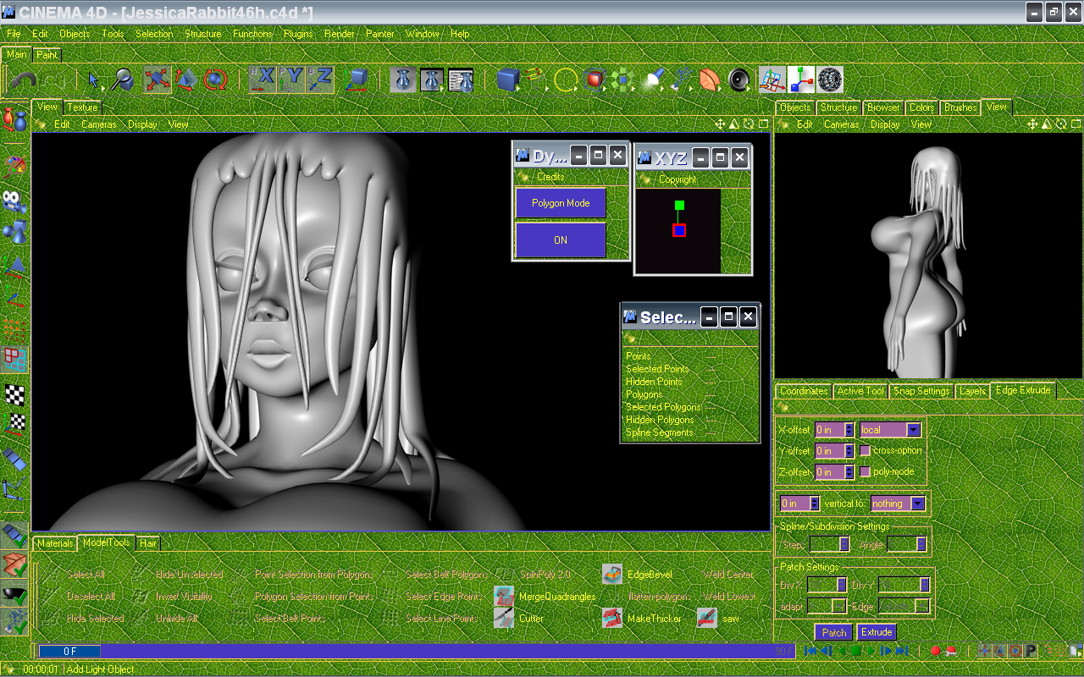The height and width of the screenshot is (677, 1084).
Task: Switch the coordinate system cube icon
Action: [x=356, y=80]
